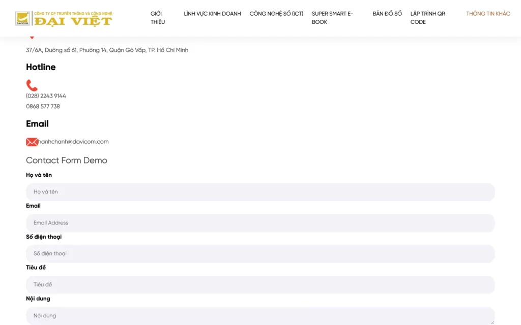The image size is (521, 325).
Task: Open the Lập Trình QR Code menu
Action: click(427, 18)
